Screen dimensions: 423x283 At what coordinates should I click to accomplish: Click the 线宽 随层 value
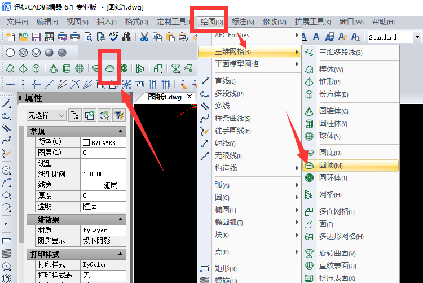pyautogui.click(x=103, y=185)
